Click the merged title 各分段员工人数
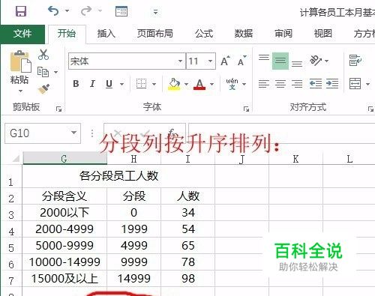 click(118, 176)
